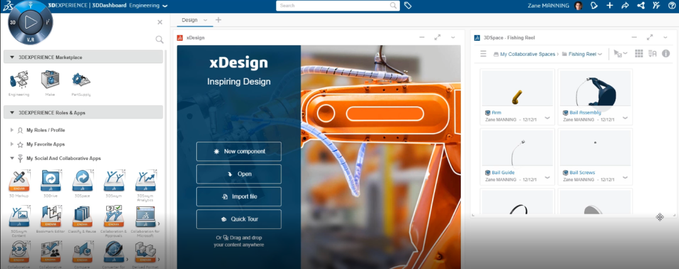Open the PartSupply marketplace icon
679x269 pixels.
tap(81, 80)
